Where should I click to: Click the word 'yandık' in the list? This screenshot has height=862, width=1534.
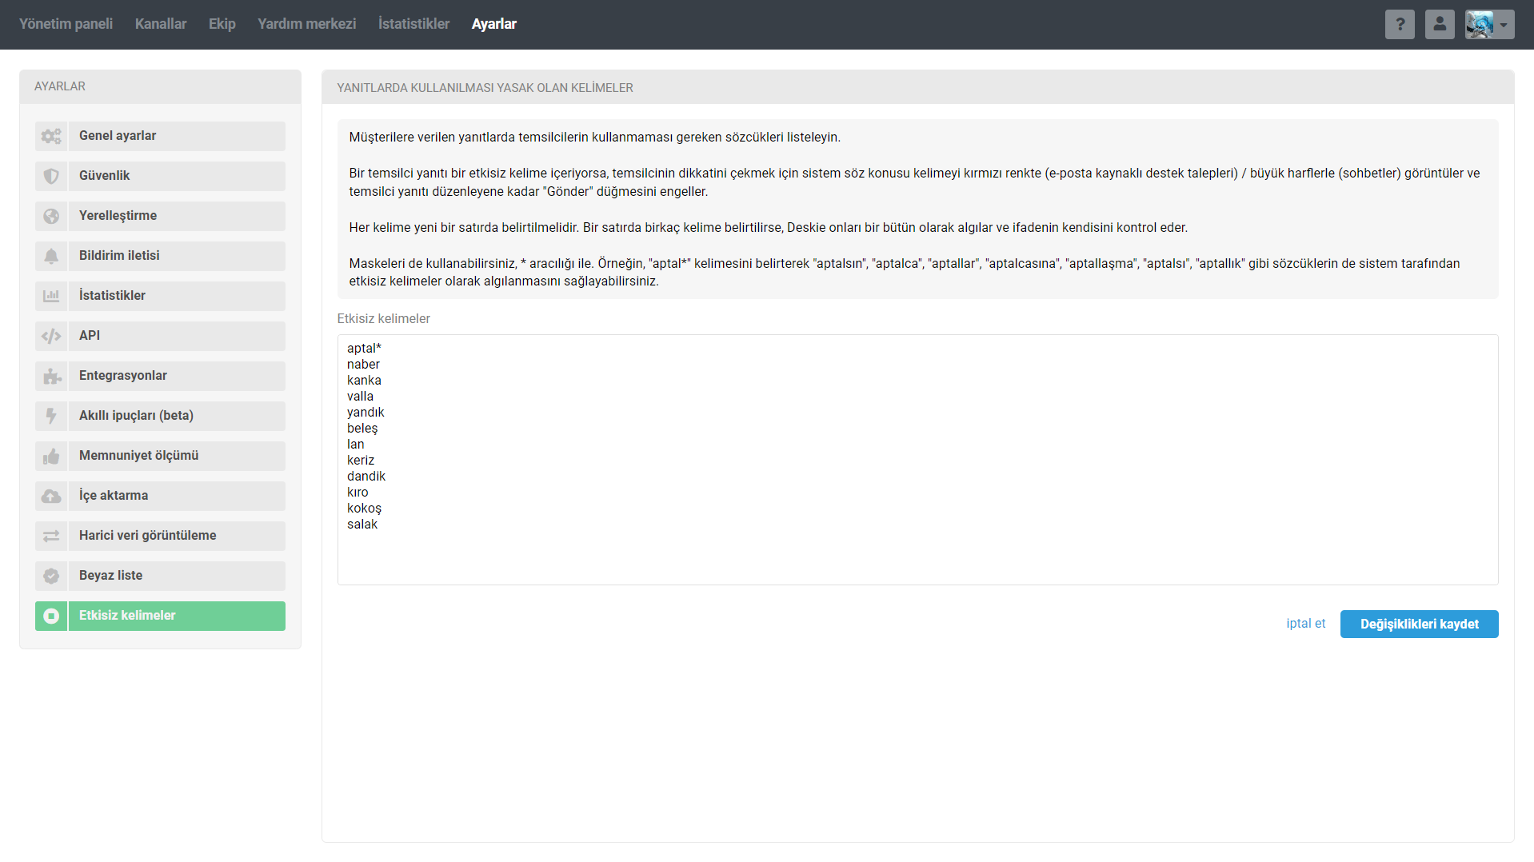tap(366, 413)
